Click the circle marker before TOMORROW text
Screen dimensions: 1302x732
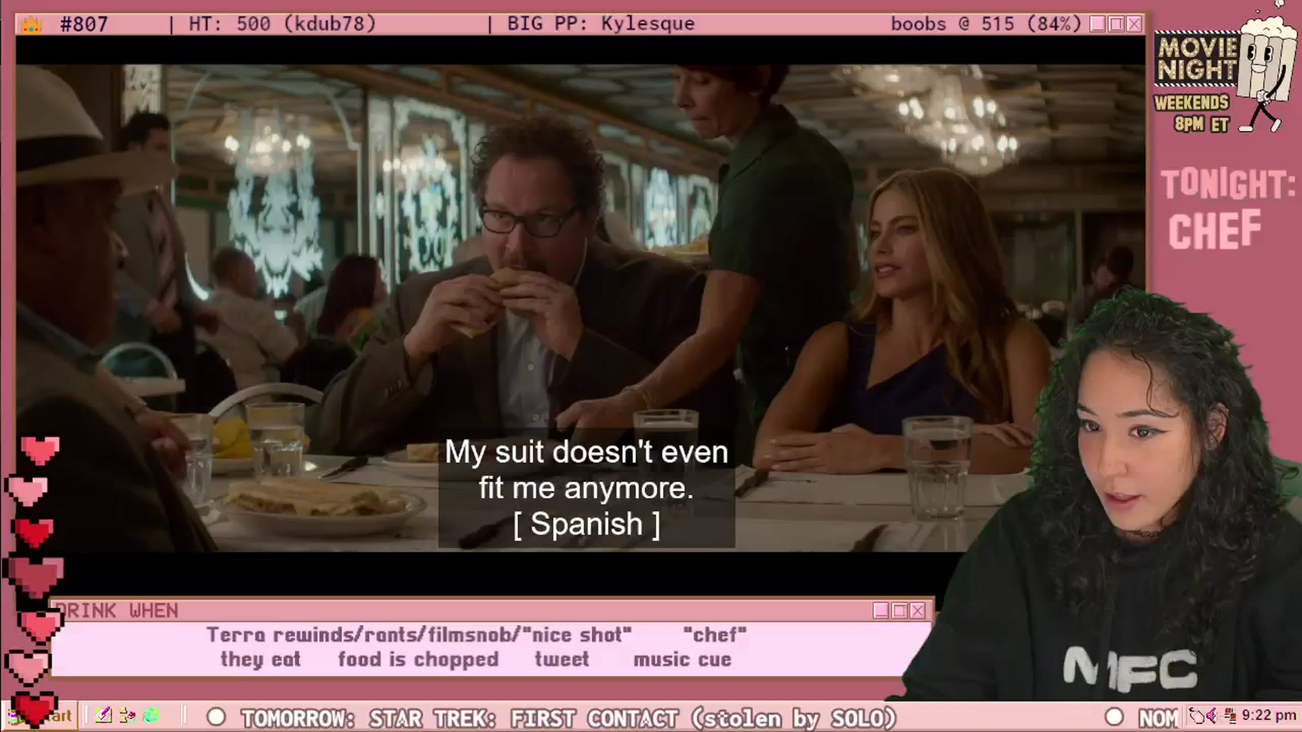(216, 717)
